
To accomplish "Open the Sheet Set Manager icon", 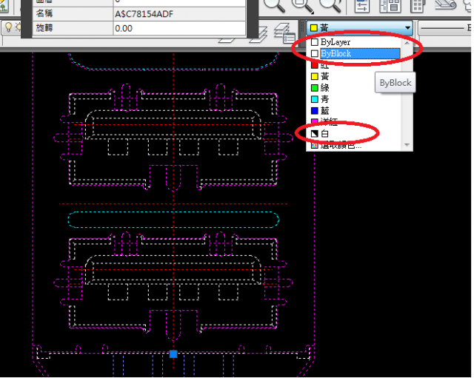I will (445, 5).
